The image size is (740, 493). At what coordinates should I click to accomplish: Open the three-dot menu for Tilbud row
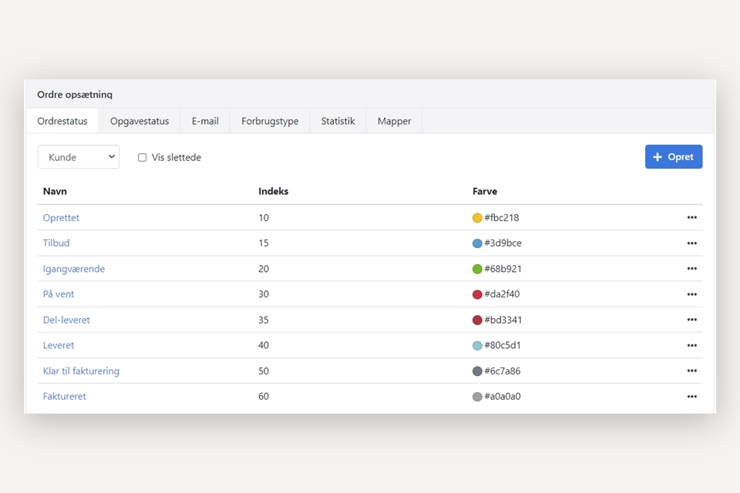click(691, 243)
